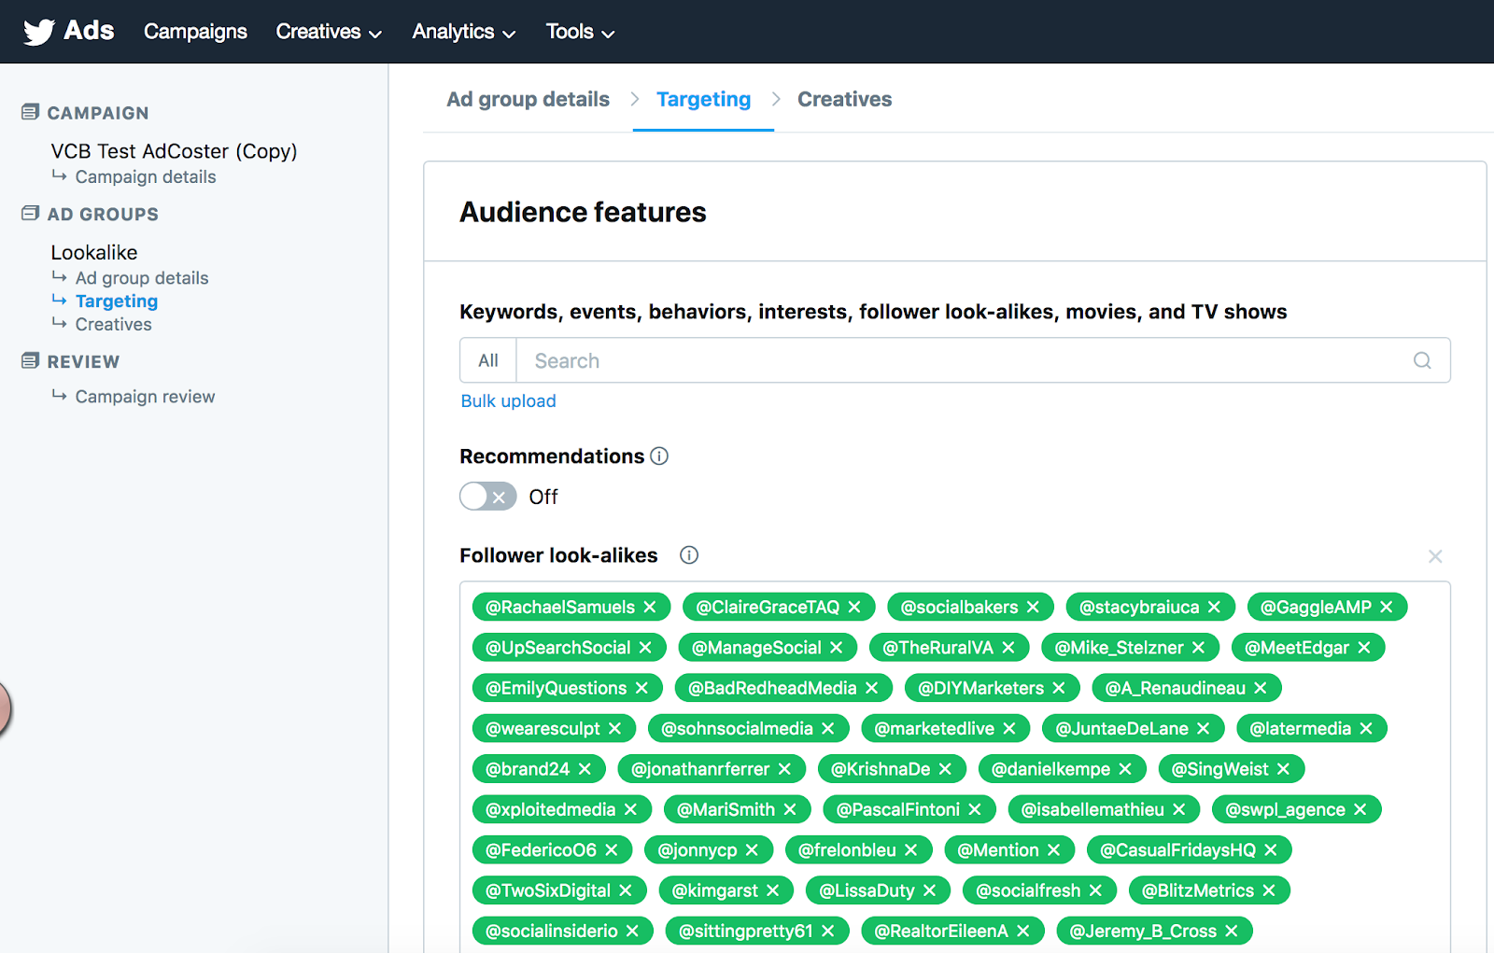Remove the @BadRedheadMedia tag
1494x953 pixels.
click(871, 688)
